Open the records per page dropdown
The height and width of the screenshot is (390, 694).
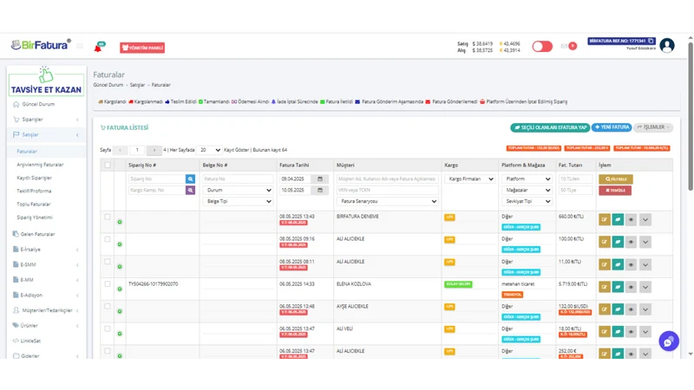209,150
